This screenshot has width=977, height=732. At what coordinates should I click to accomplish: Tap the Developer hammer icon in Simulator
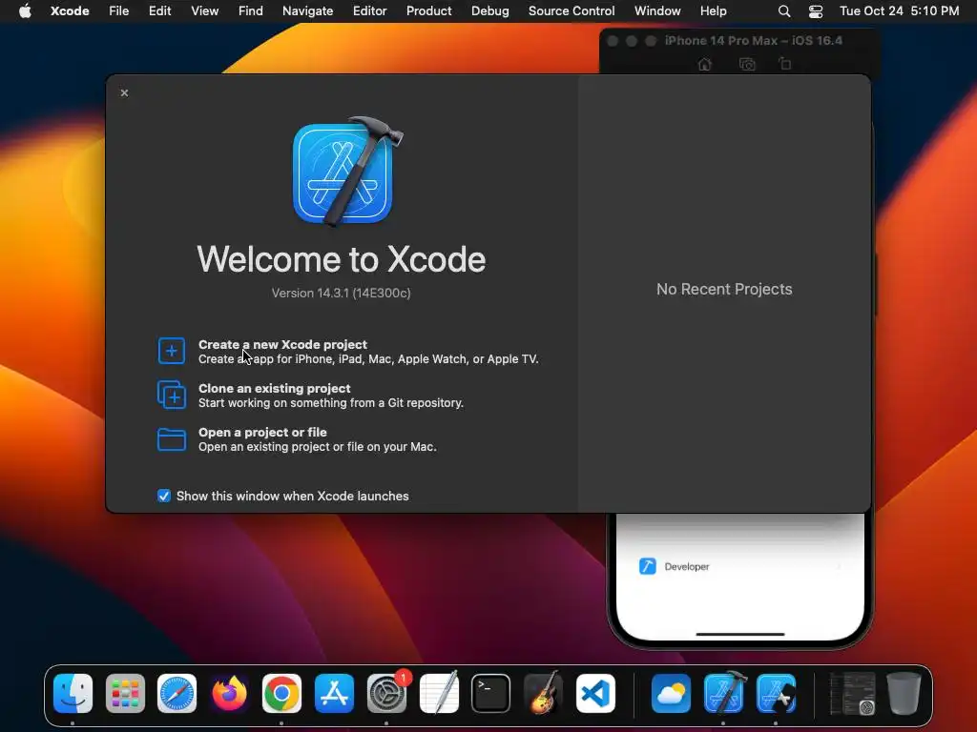(x=648, y=566)
